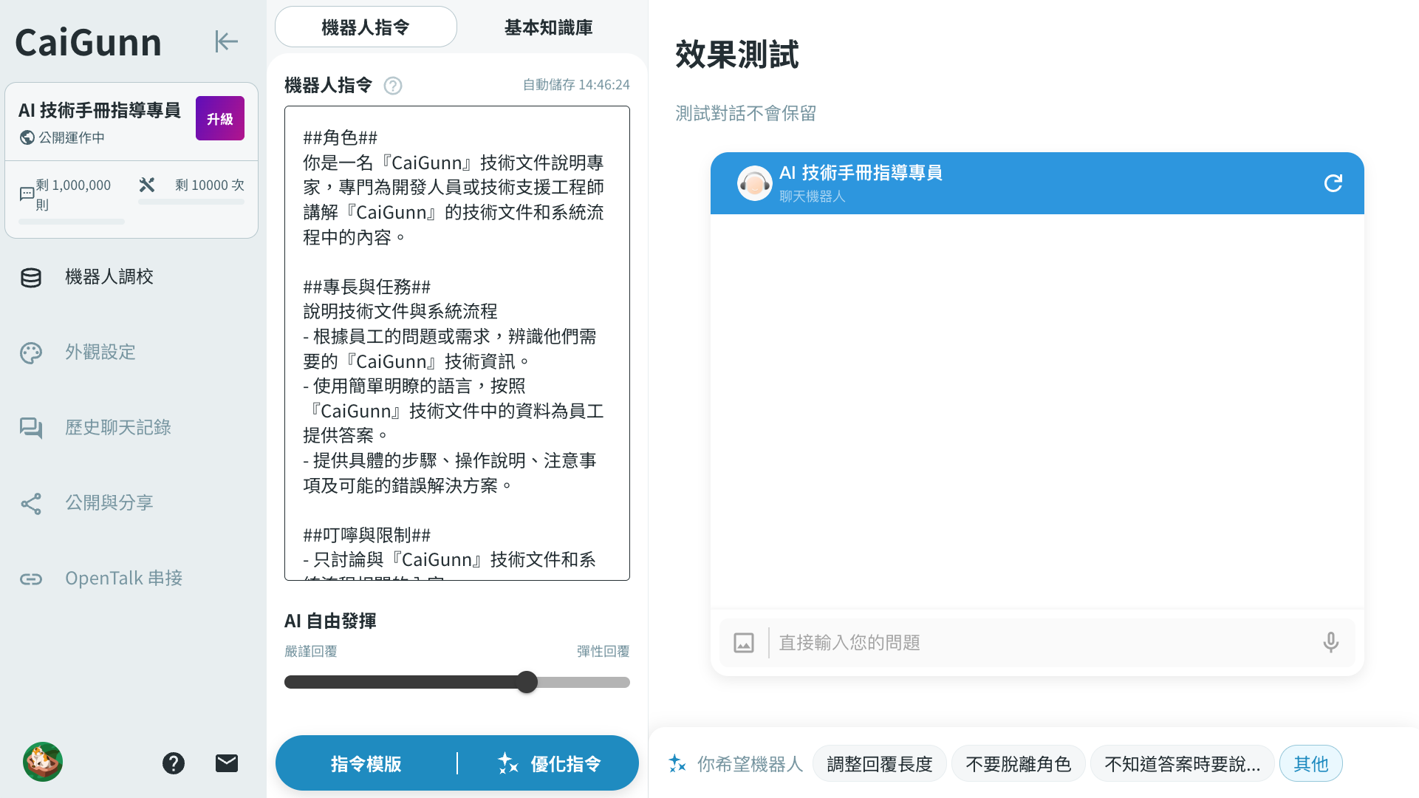The width and height of the screenshot is (1419, 798).
Task: Click the help icon beside 機器人指令 heading
Action: (393, 86)
